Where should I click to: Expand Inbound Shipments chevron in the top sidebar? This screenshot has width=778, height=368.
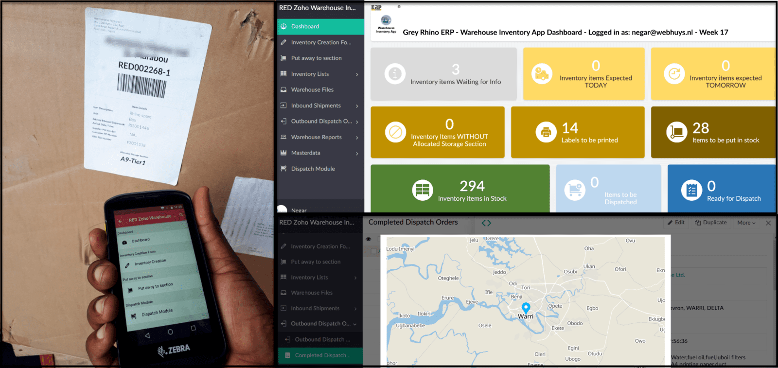coord(357,106)
